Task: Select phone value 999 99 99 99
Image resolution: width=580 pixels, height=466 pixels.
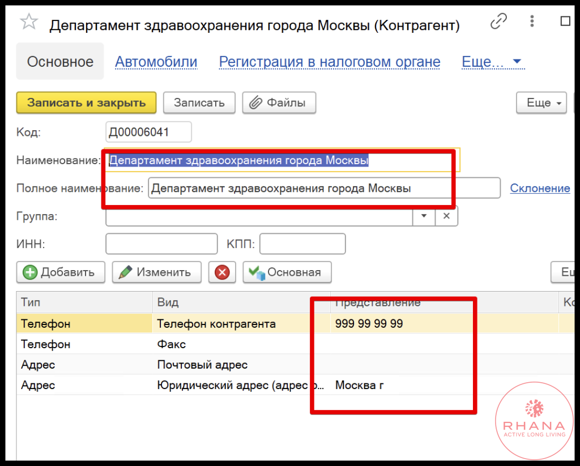Action: 369,324
